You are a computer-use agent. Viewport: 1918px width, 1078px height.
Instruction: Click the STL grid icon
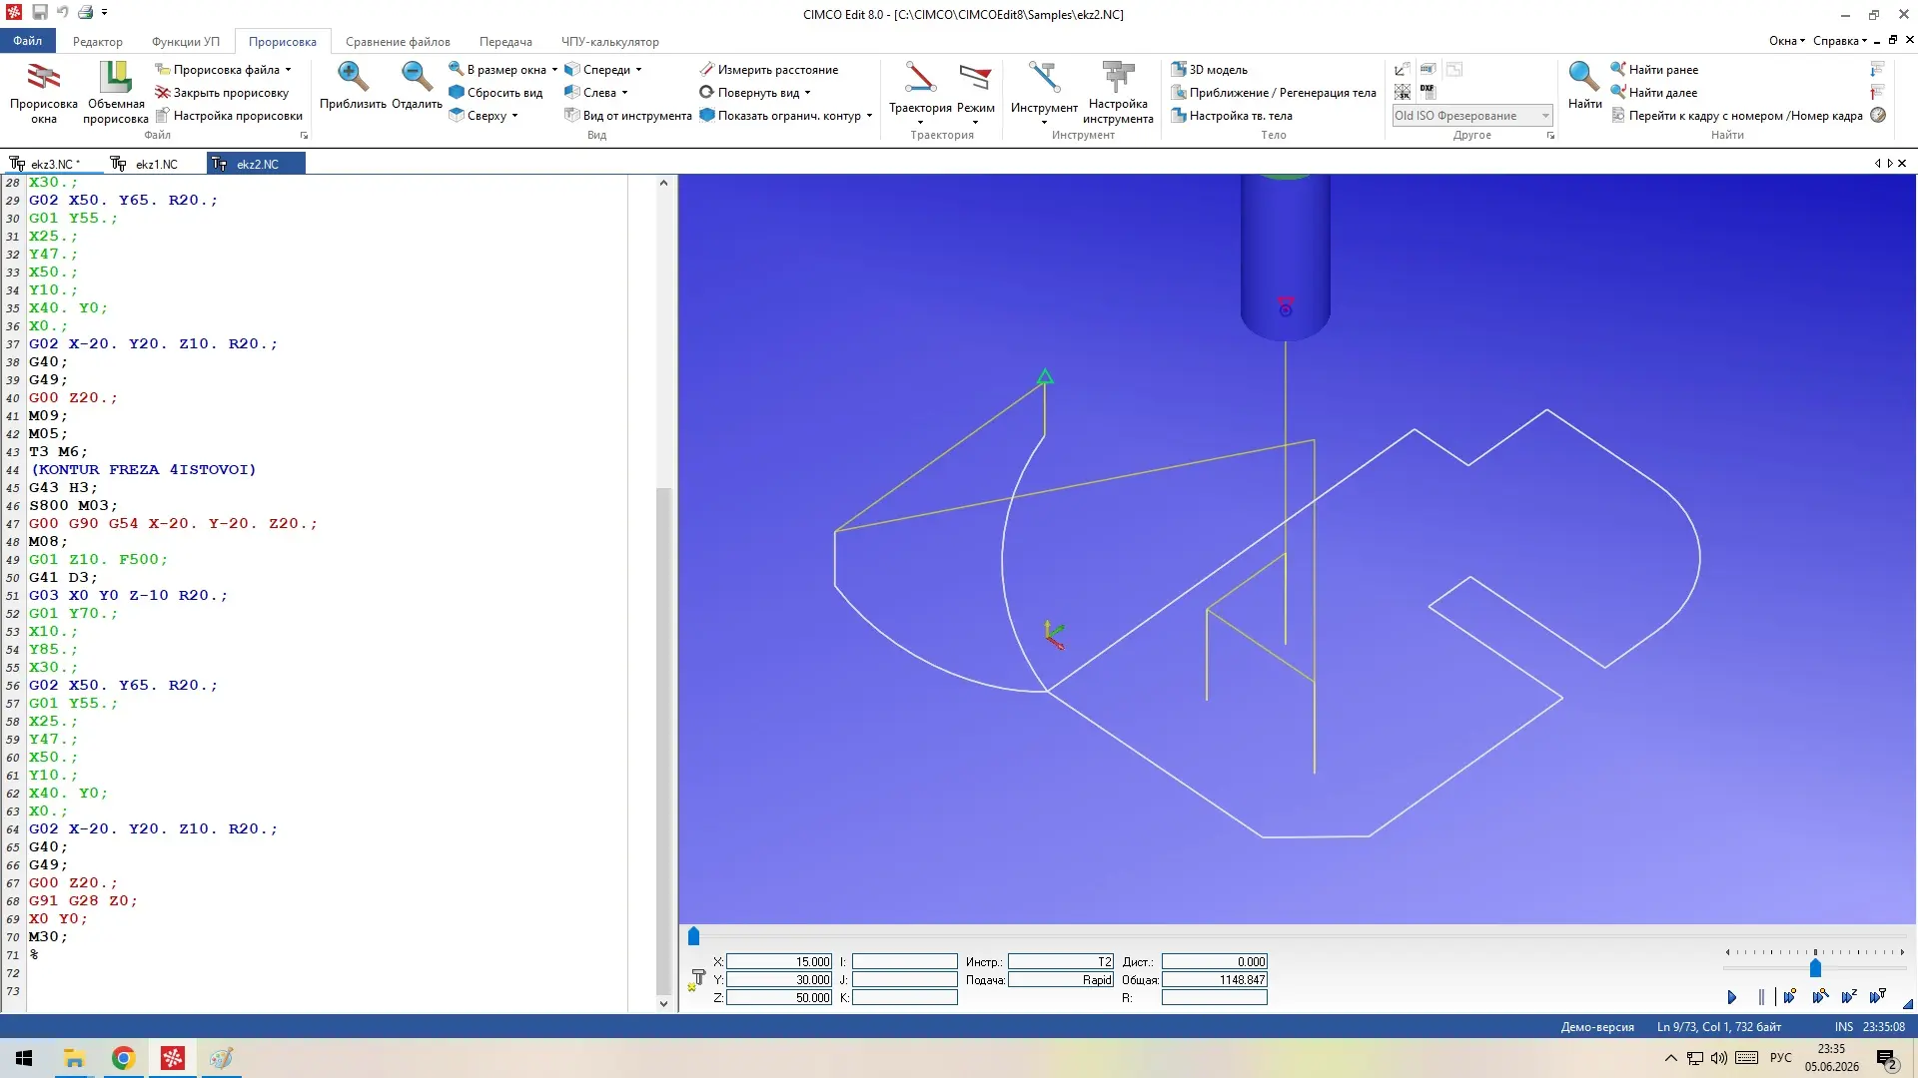click(x=1403, y=92)
